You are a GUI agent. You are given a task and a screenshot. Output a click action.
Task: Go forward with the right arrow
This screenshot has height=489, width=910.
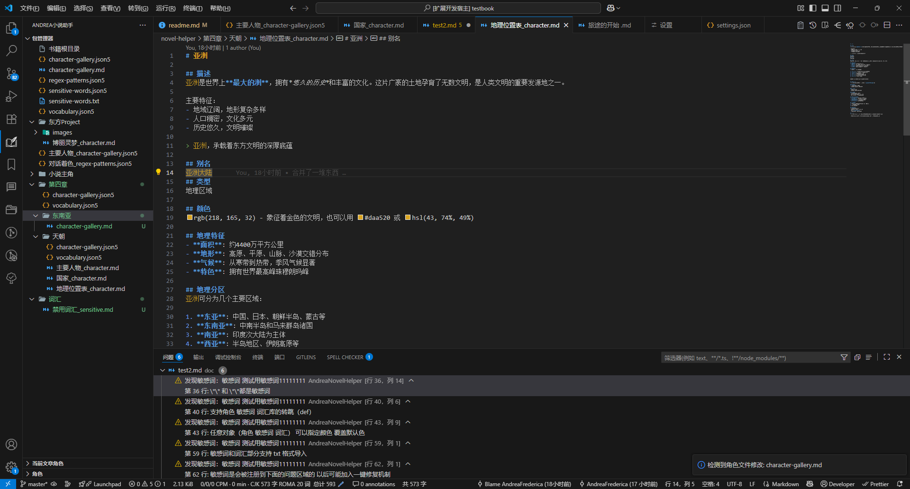[305, 8]
